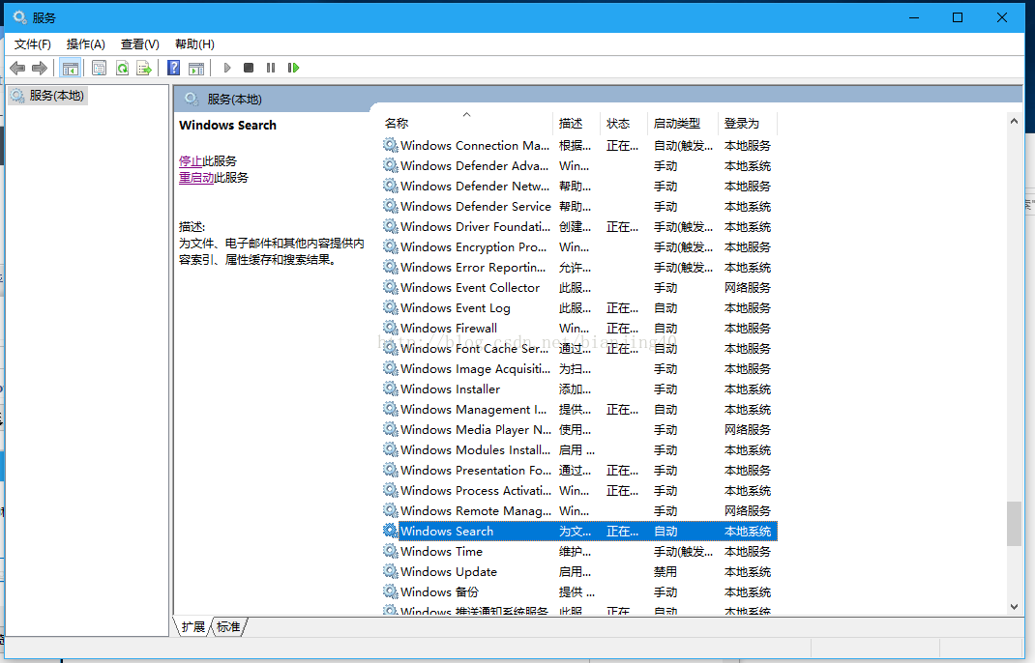Select the Windows Process Activati... row
This screenshot has height=663, width=1035.
(579, 490)
